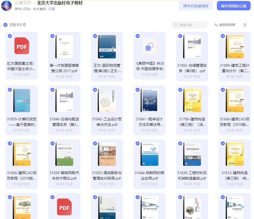Viewport: 254px width, 219px height.
Task: Deselect the checkbox on 《美丽中国》共35册 folder
Action: pyautogui.click(x=138, y=36)
